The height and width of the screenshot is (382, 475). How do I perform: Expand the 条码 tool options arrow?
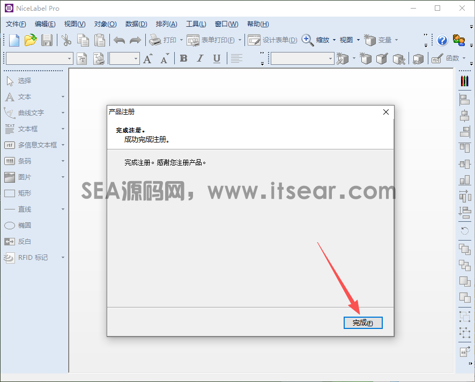(x=63, y=161)
